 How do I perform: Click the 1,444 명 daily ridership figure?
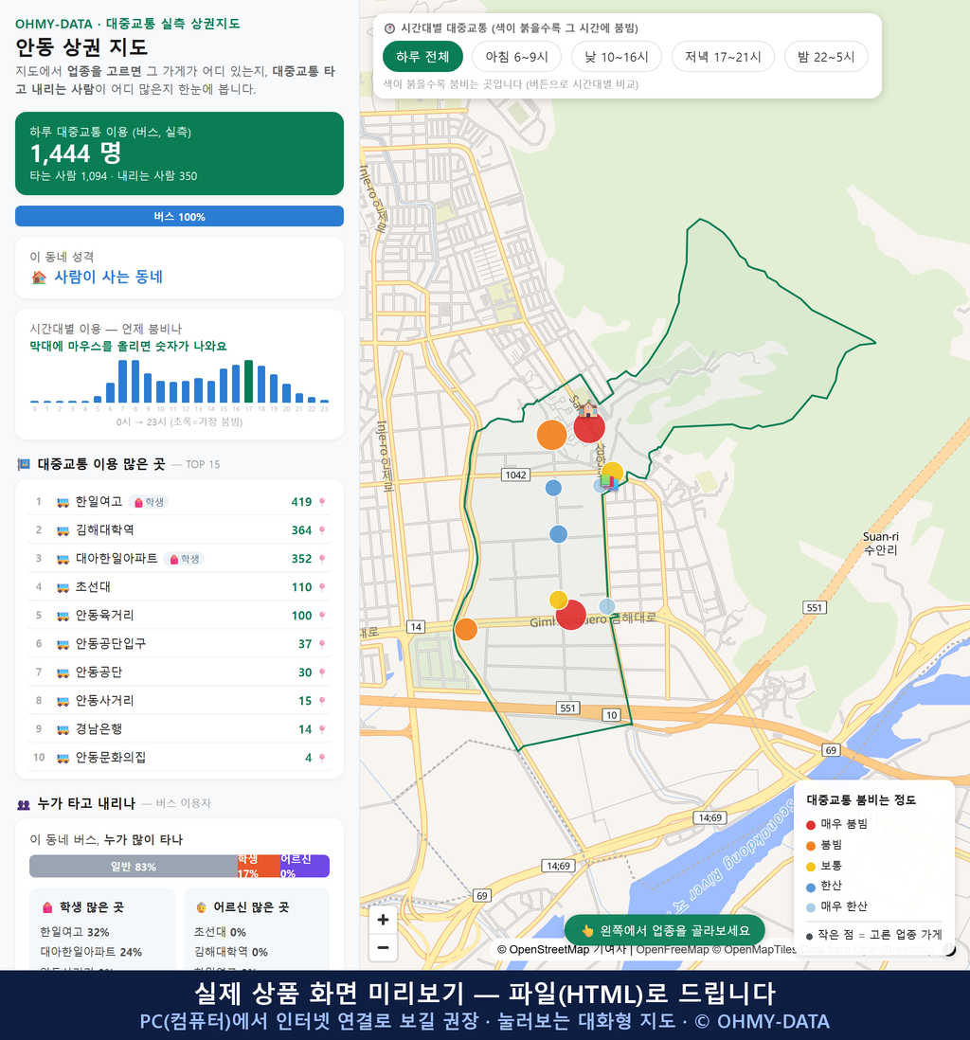pos(76,153)
